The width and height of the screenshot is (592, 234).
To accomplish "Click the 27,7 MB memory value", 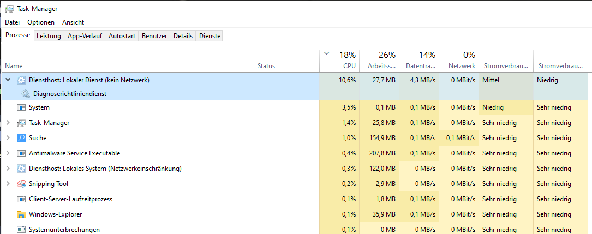I will pos(385,80).
